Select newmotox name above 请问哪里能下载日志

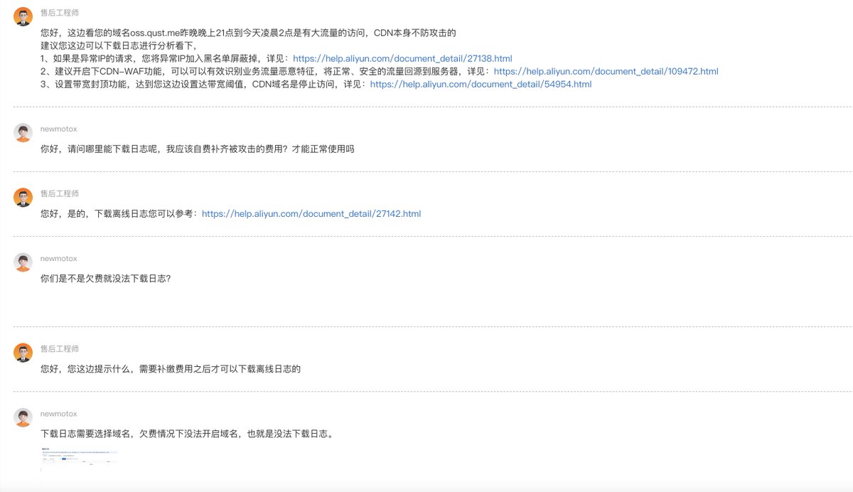coord(59,129)
